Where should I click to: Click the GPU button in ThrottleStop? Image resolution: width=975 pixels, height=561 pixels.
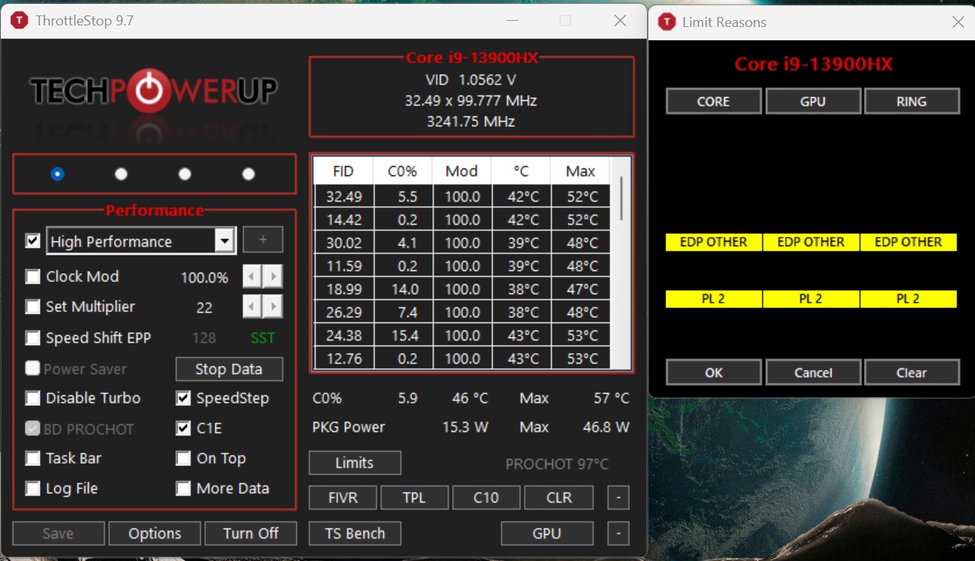547,533
